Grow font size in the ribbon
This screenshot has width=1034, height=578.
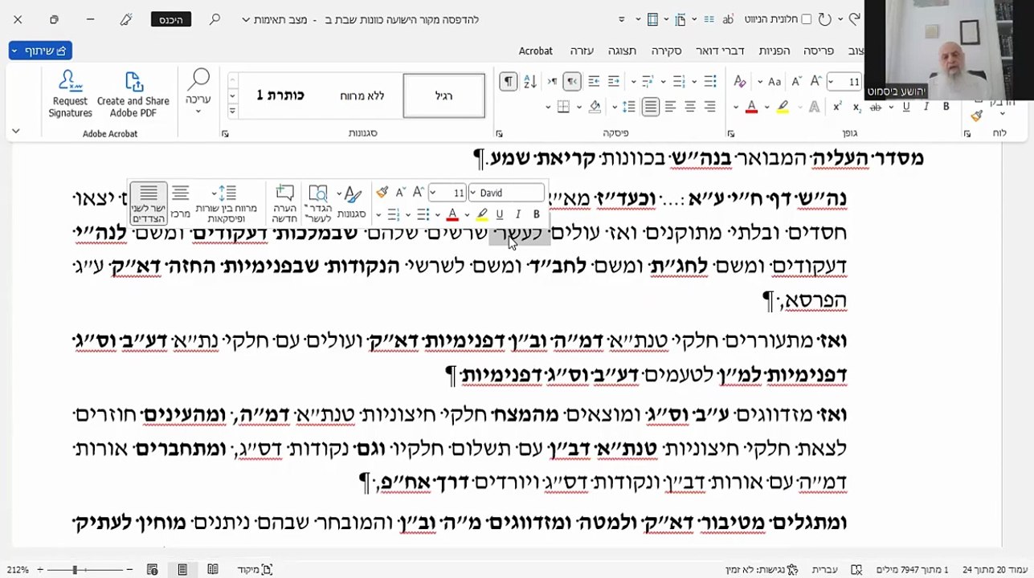click(x=815, y=82)
